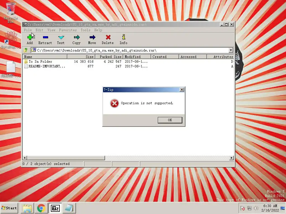
Task: Click the 7z icon in title bar
Action: [x=25, y=25]
